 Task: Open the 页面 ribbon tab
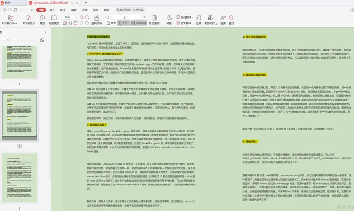coord(85,10)
